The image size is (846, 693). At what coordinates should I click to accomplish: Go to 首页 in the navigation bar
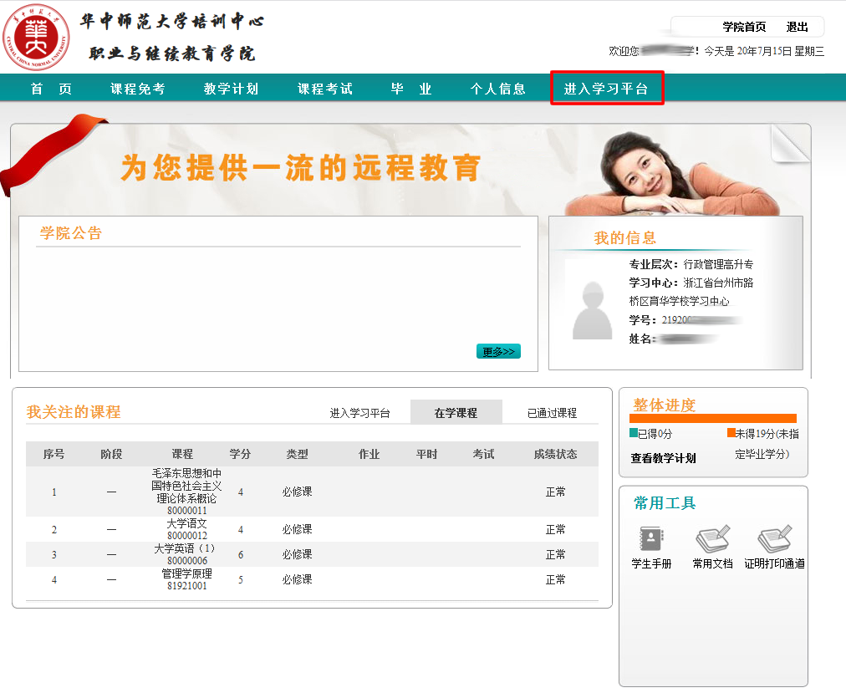click(51, 89)
